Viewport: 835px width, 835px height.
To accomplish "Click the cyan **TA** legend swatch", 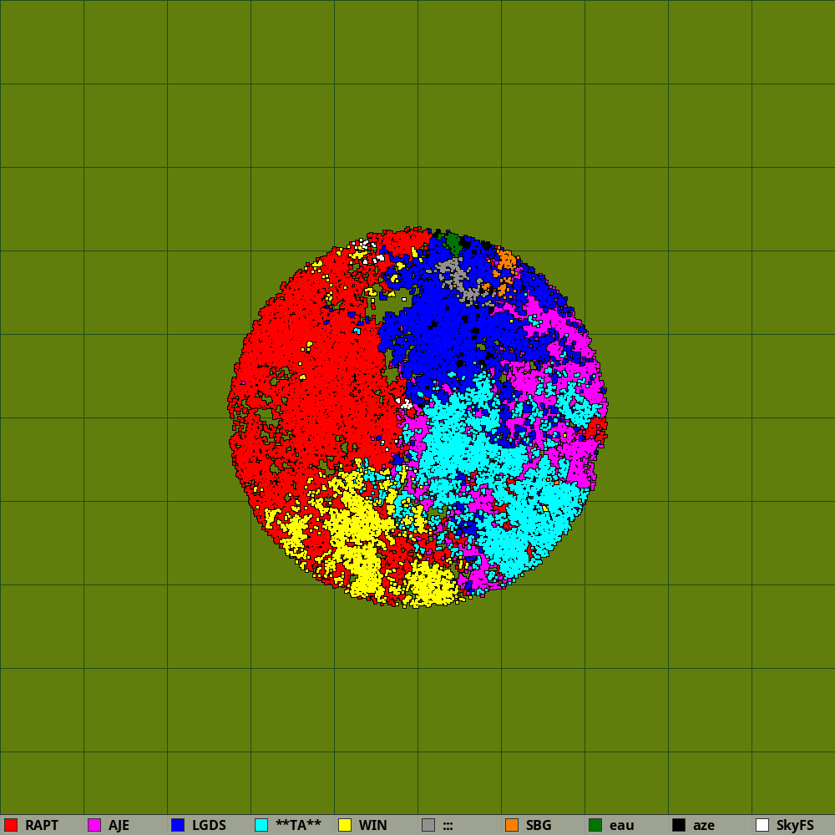I will coord(261,825).
